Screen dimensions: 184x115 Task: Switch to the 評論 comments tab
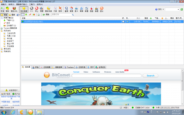click(36, 67)
